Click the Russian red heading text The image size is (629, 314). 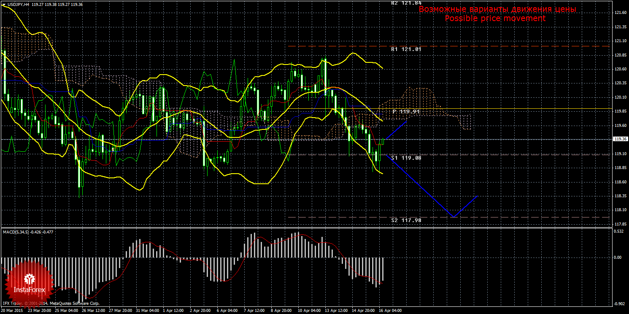(497, 9)
